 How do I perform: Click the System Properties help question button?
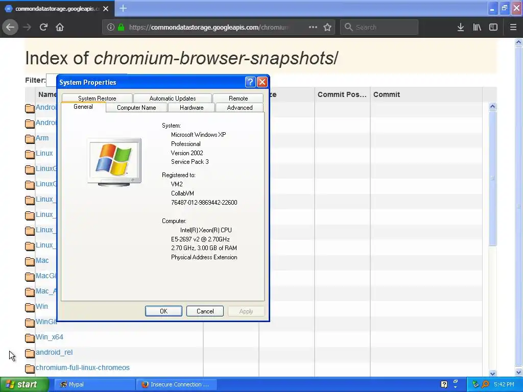[x=250, y=82]
